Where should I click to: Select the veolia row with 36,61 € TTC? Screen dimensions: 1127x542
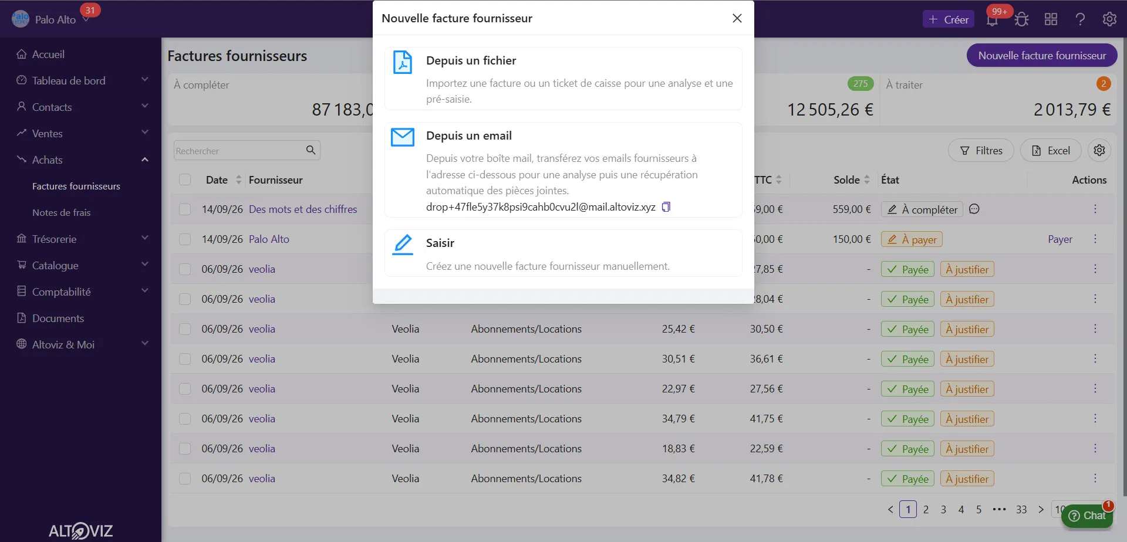pos(185,359)
